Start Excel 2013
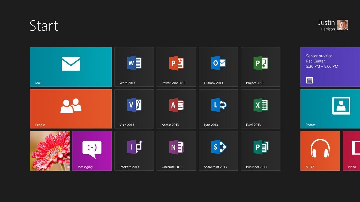The image size is (360, 202). pyautogui.click(x=260, y=109)
